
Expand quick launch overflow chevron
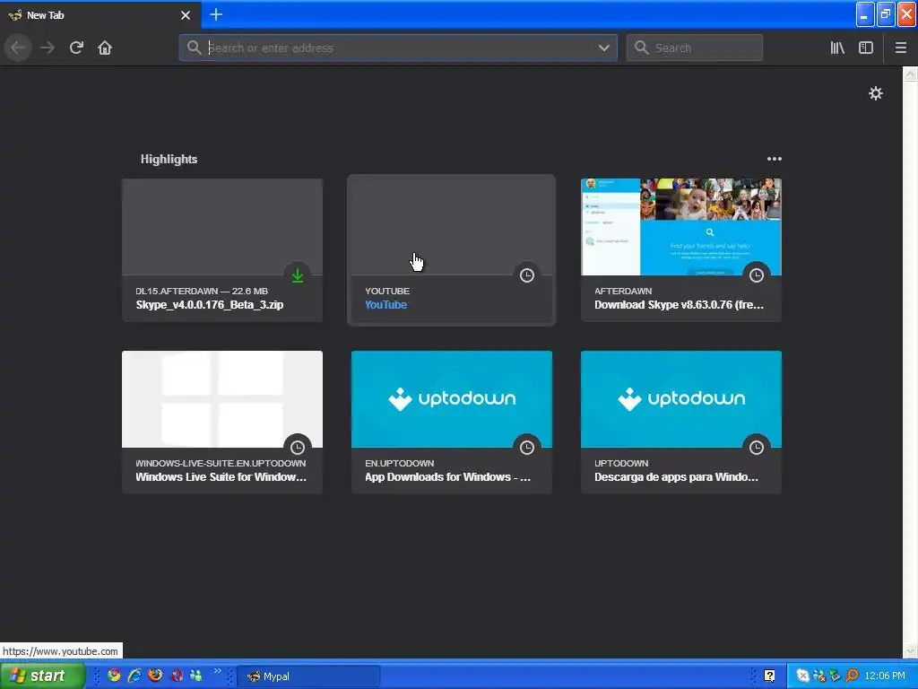[217, 671]
